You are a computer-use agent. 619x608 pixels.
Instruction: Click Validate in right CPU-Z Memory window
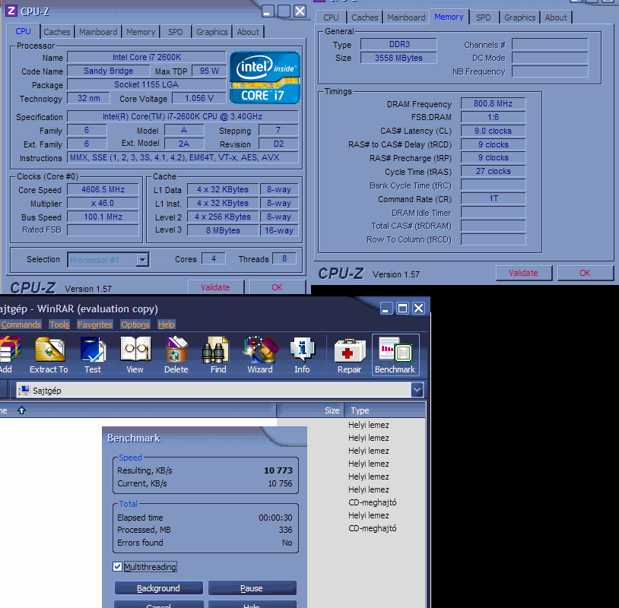pyautogui.click(x=523, y=273)
